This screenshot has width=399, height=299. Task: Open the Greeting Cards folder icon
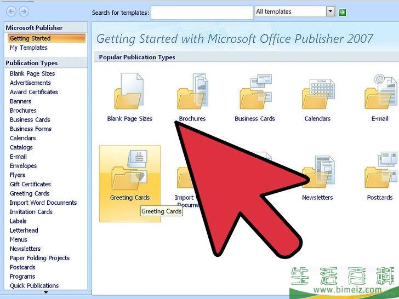coord(129,170)
